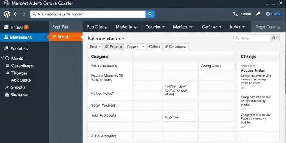286x143 pixels.
Task: Click the magnifier in the Nonp search box
Action: click(x=237, y=38)
